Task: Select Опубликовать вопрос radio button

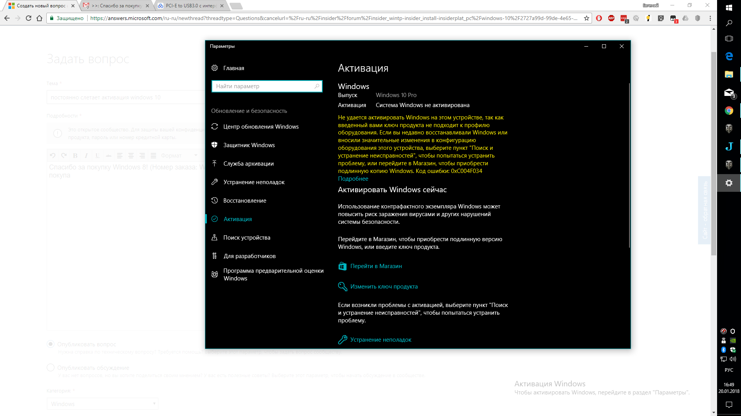Action: [51, 344]
